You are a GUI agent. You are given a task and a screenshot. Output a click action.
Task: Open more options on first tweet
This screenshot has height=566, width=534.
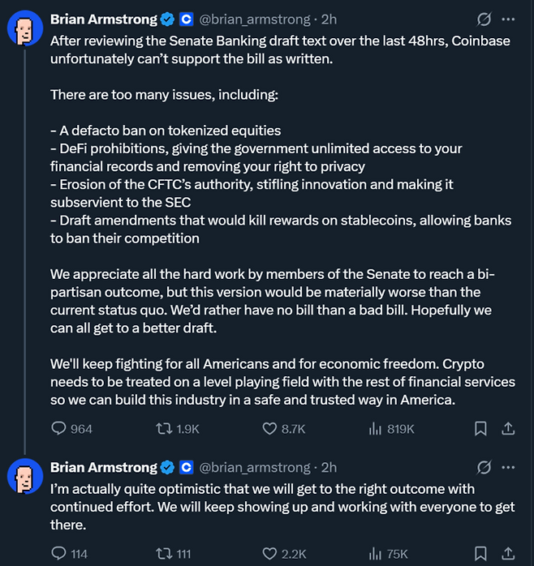point(508,19)
